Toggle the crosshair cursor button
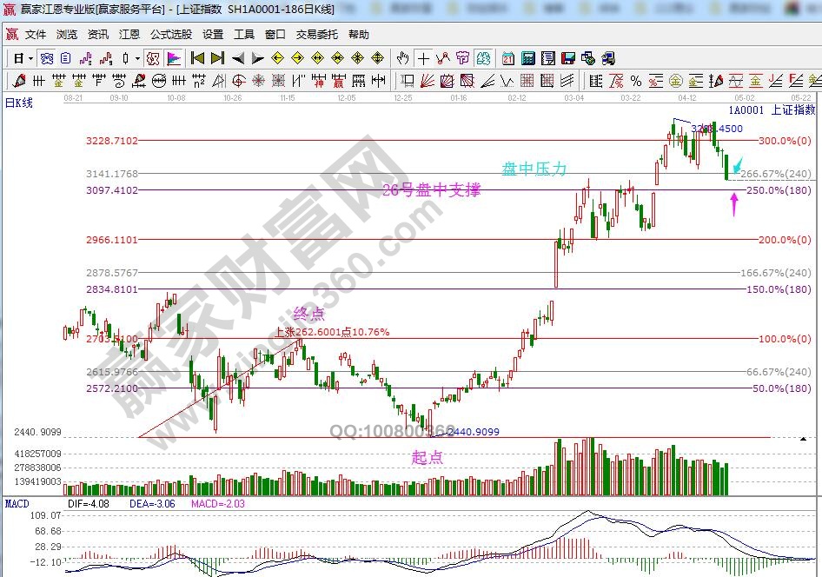Image resolution: width=822 pixels, height=577 pixels. [x=423, y=58]
